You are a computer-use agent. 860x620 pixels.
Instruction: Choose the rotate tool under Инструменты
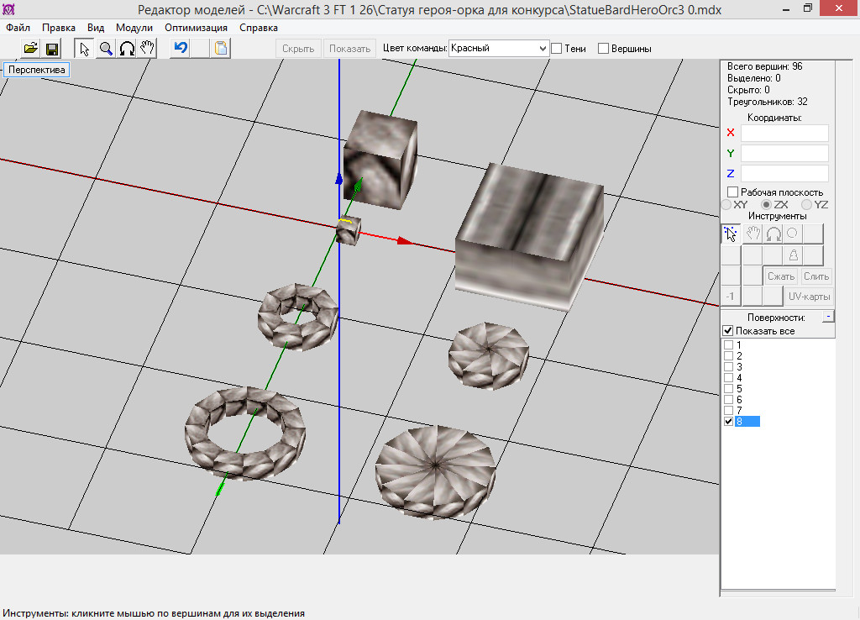773,234
